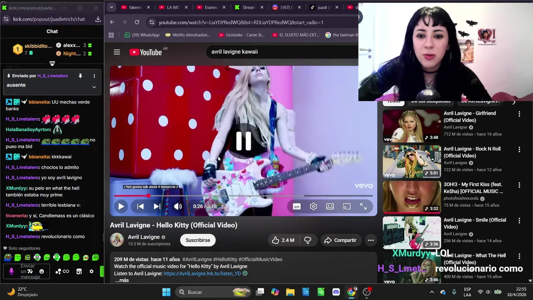Open the video player settings gear

pyautogui.click(x=313, y=206)
